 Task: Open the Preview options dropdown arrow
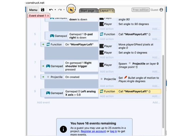point(75,10)
